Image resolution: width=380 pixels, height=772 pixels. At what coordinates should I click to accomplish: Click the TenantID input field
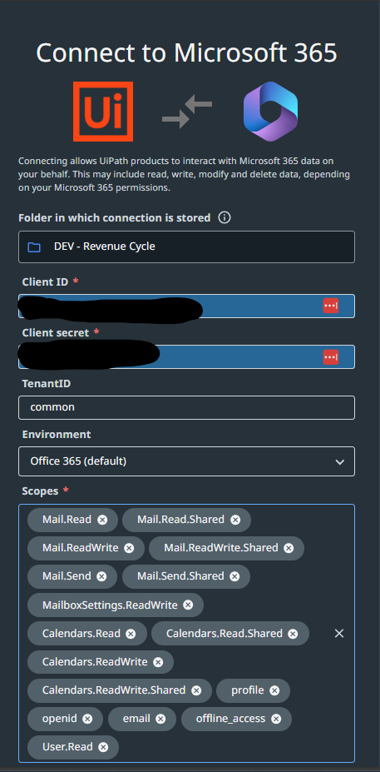click(x=187, y=408)
